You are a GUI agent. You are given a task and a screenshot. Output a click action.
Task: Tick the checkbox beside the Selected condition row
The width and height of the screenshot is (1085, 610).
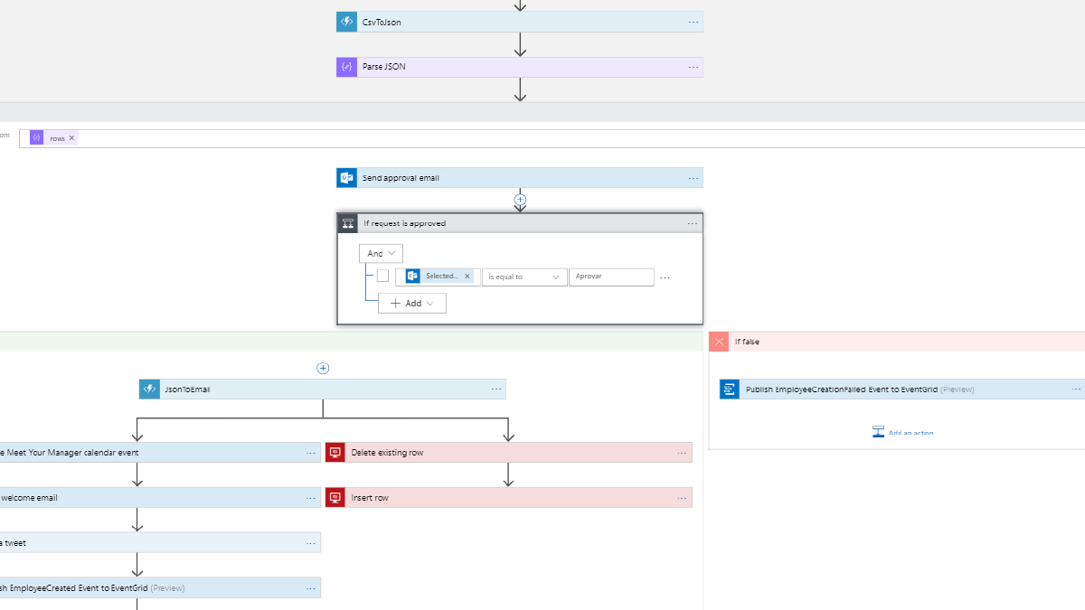click(x=383, y=277)
